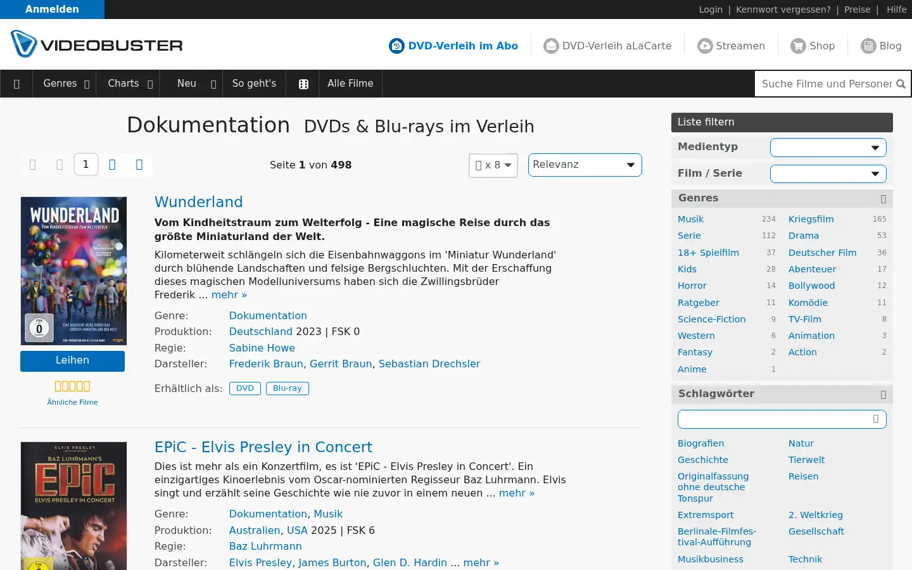Select the 2. Weltkrieg keyword
This screenshot has width=912, height=570.
[x=816, y=515]
